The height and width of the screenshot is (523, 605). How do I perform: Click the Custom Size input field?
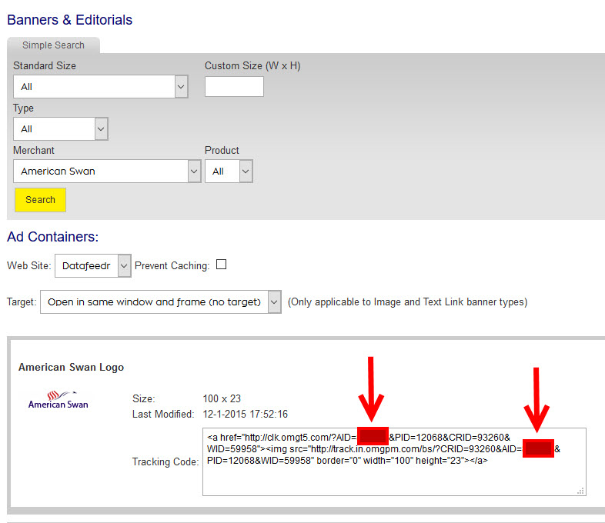pyautogui.click(x=234, y=86)
